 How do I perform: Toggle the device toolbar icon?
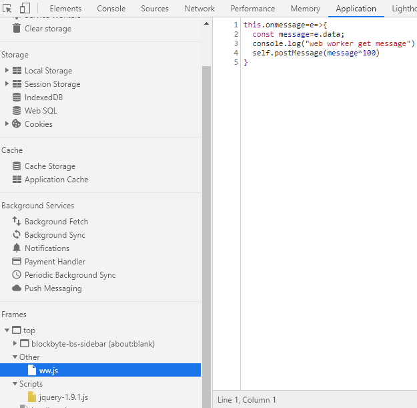click(x=25, y=9)
